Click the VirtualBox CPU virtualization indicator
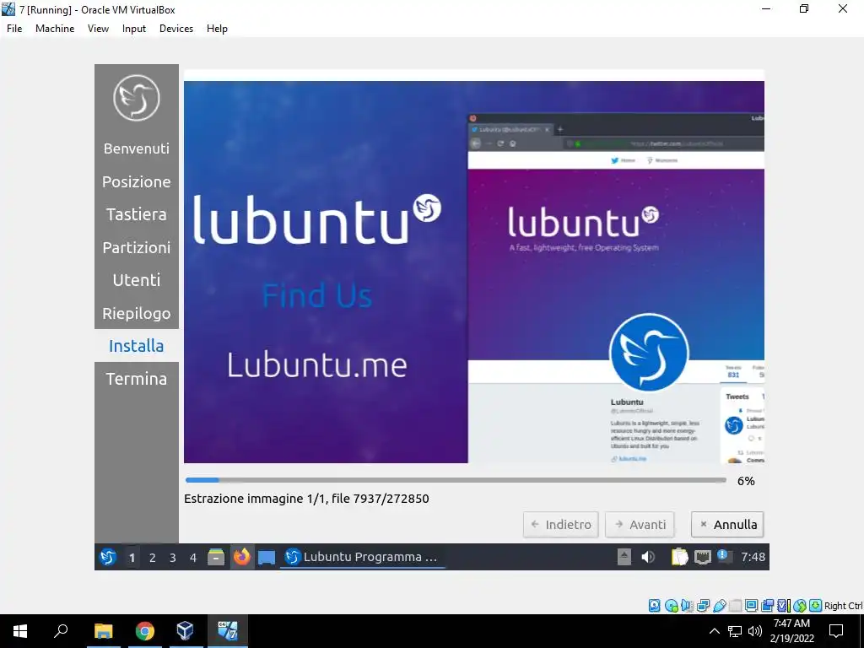Image resolution: width=864 pixels, height=648 pixels. click(x=783, y=606)
